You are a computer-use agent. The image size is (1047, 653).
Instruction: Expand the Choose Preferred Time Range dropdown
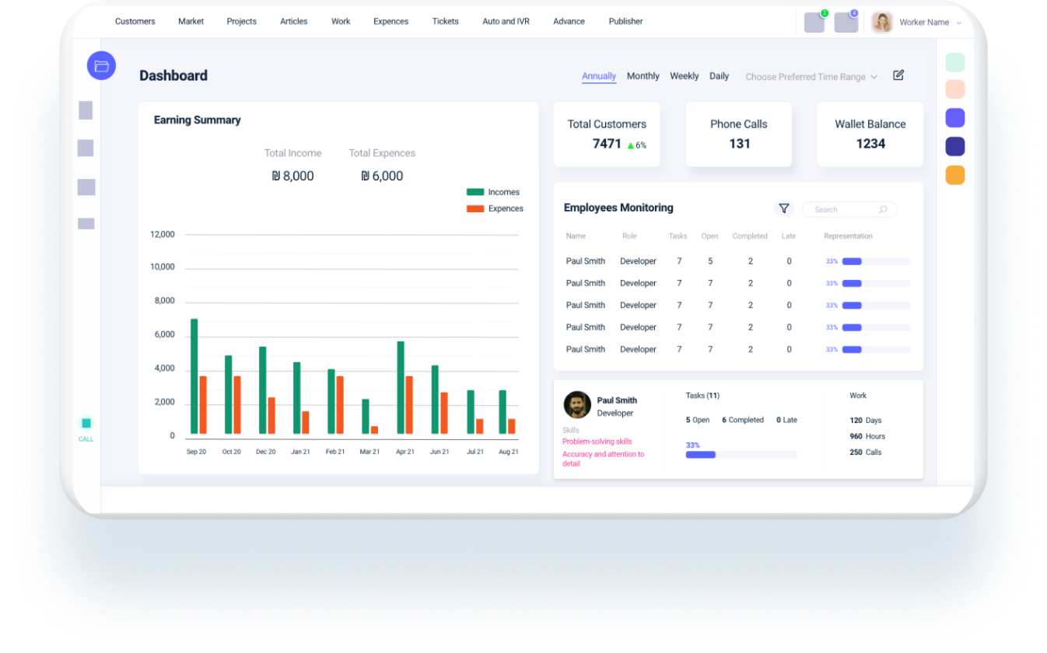(811, 77)
